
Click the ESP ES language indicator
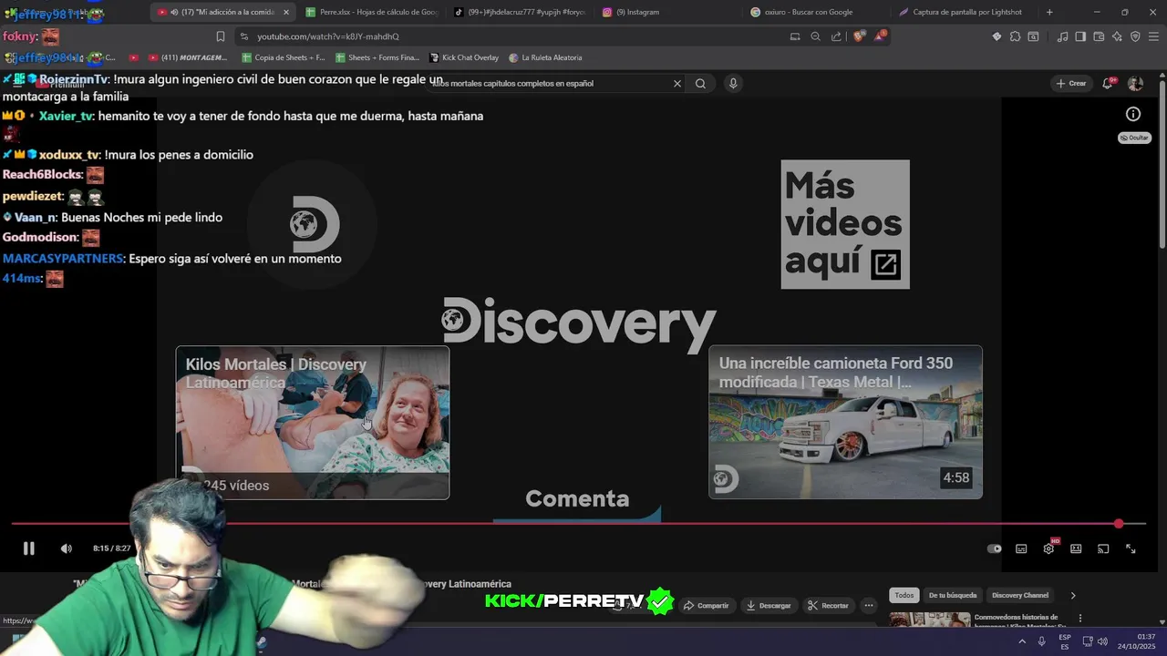(1065, 641)
